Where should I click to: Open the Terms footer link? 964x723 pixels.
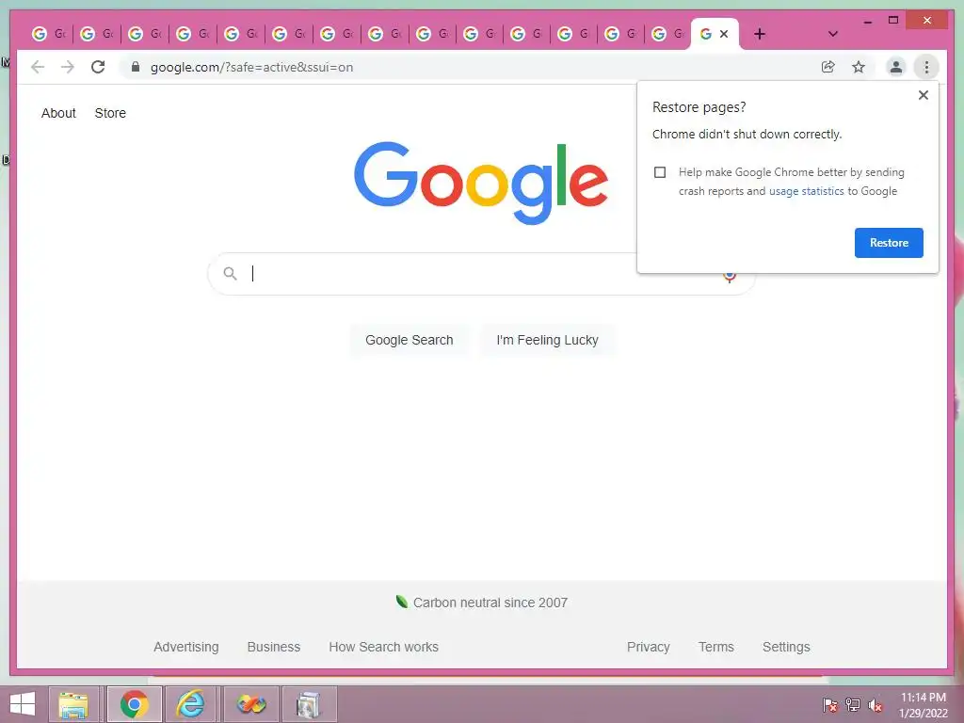pyautogui.click(x=716, y=647)
